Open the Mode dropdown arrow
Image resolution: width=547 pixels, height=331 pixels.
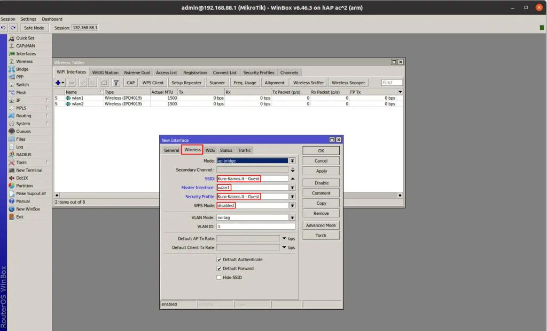click(292, 161)
